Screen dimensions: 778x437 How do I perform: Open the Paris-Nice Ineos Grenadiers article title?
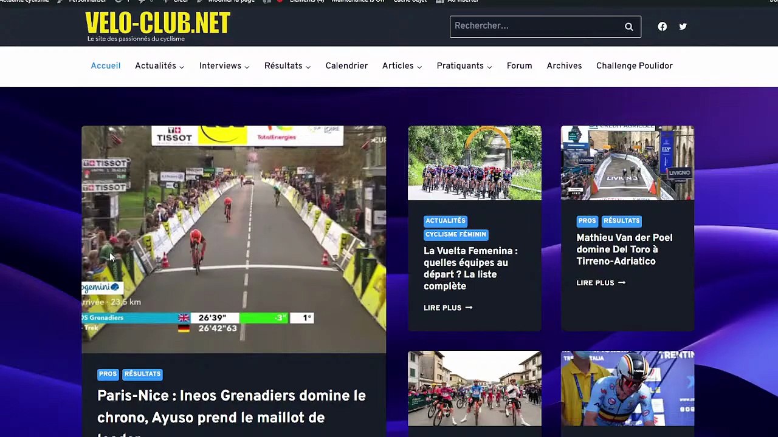[x=232, y=413]
